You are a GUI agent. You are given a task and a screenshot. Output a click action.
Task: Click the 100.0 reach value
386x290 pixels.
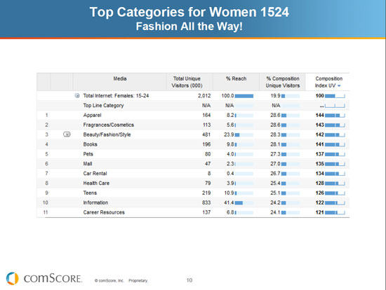pyautogui.click(x=227, y=95)
